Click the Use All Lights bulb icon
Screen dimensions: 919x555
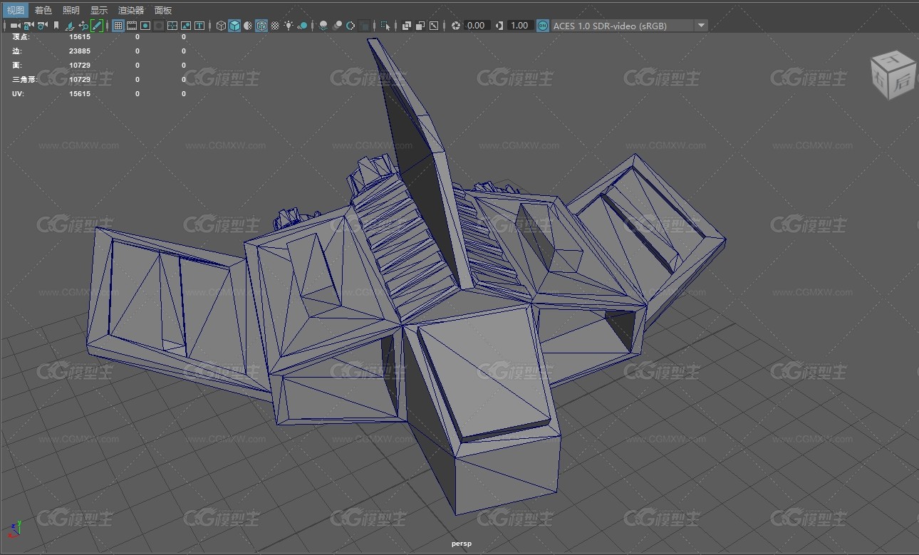tap(289, 26)
